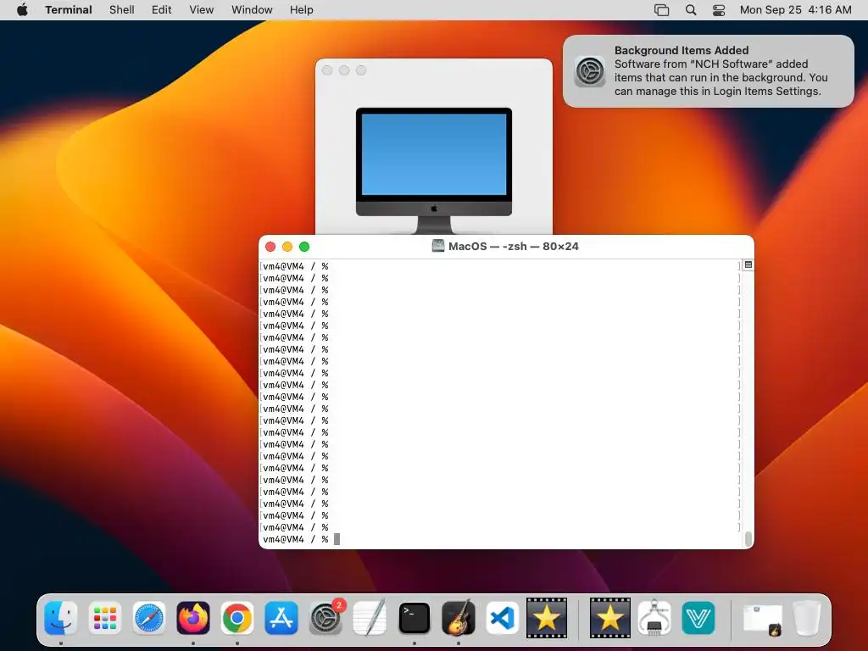The image size is (868, 651).
Task: Launch Firefox from the Dock
Action: coord(193,617)
